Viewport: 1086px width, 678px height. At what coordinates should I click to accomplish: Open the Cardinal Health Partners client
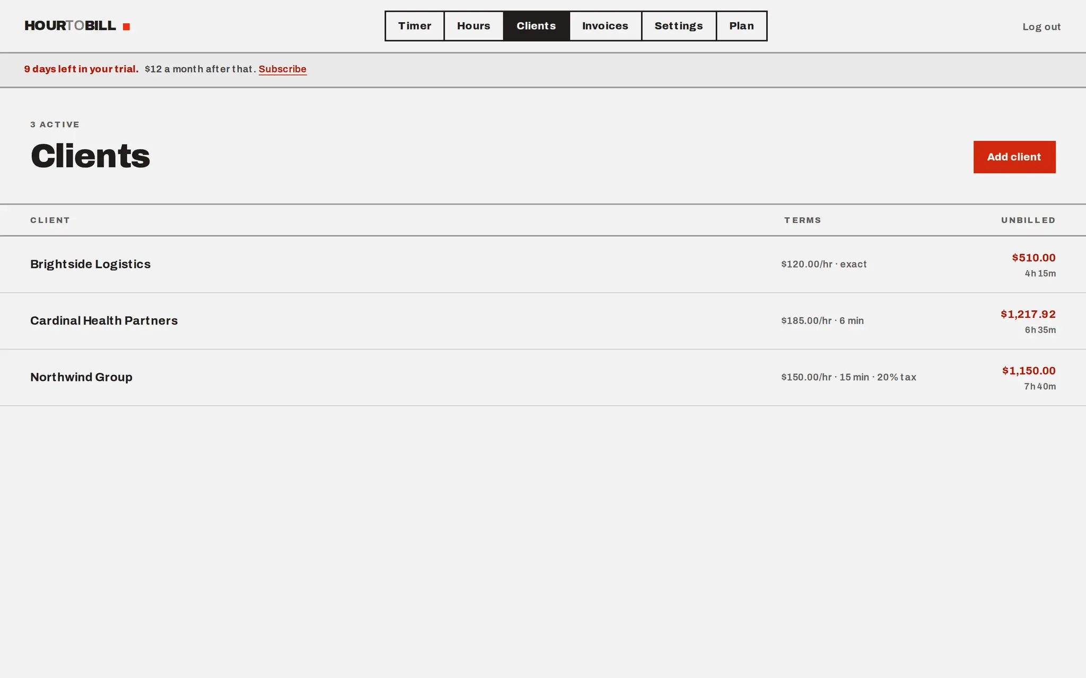pos(104,320)
